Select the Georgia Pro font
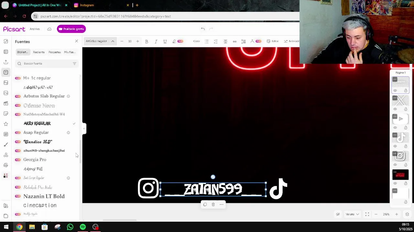The image size is (414, 232). (35, 159)
